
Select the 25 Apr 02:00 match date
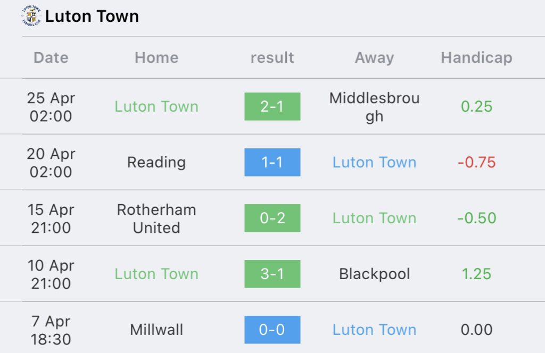pyautogui.click(x=51, y=107)
